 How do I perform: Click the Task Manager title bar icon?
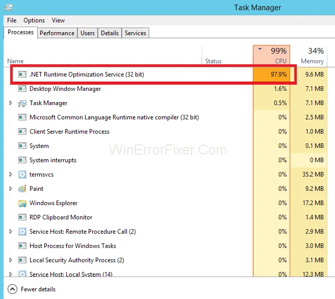coord(9,8)
